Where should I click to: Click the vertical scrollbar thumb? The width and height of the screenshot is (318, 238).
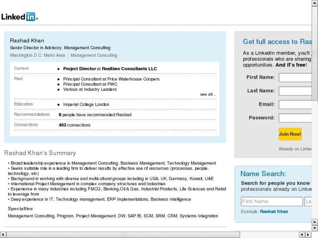click(x=315, y=53)
